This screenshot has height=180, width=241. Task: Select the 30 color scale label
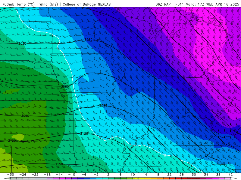click(194, 175)
